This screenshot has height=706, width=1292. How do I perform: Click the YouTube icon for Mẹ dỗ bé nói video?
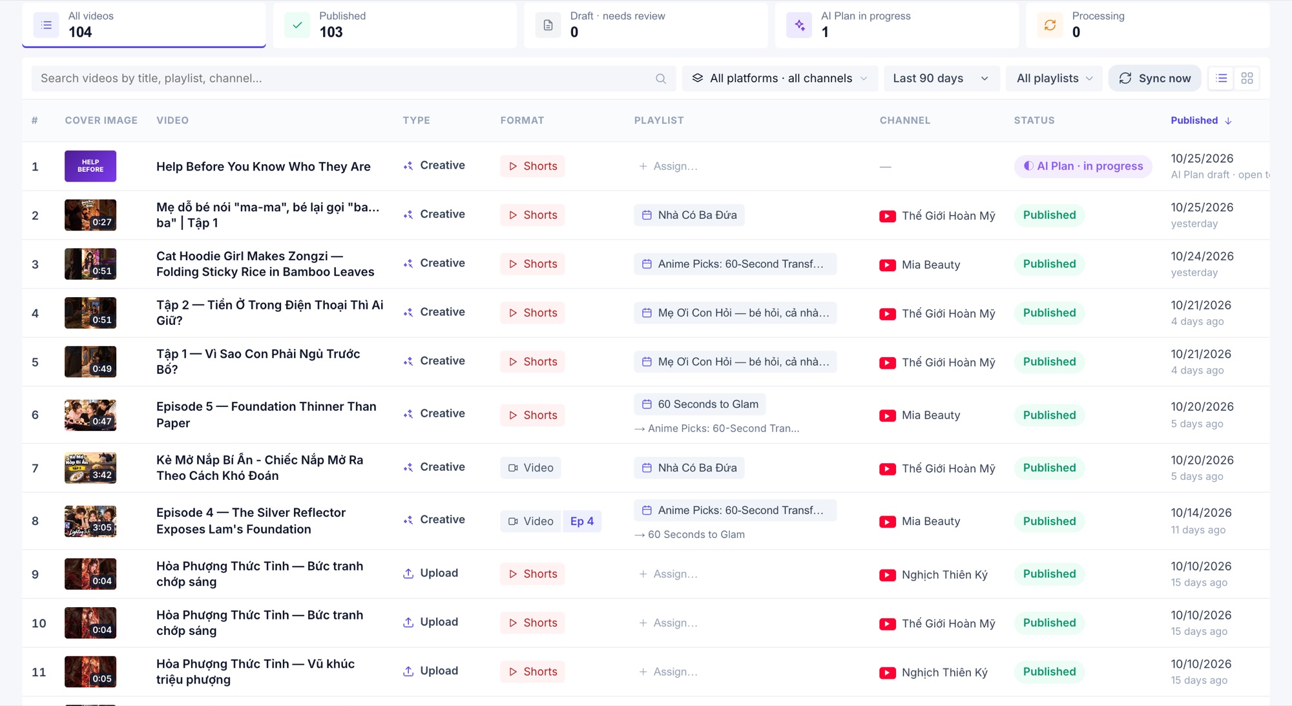pyautogui.click(x=887, y=216)
